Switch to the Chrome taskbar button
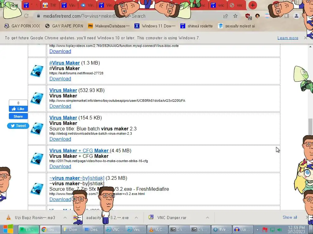The image size is (313, 234). click(50, 229)
